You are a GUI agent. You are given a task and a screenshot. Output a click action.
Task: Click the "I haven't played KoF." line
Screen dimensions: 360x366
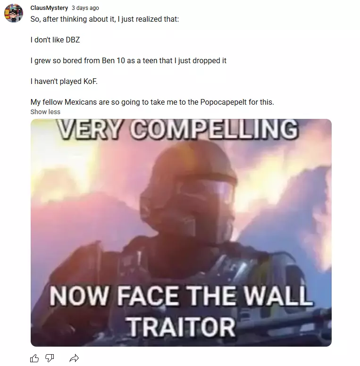[x=64, y=82]
